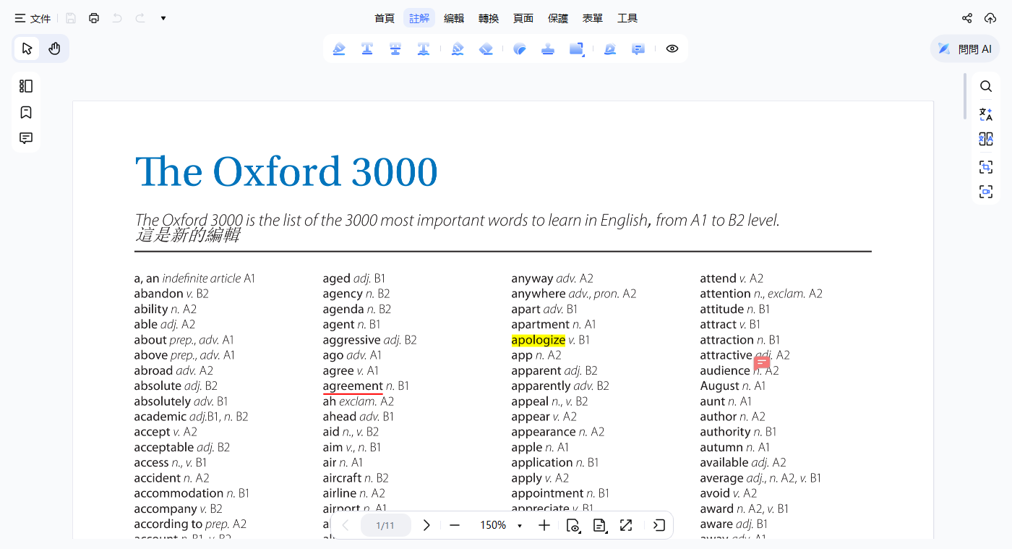1012x549 pixels.
Task: Click the word aggressive in the list
Action: point(351,340)
